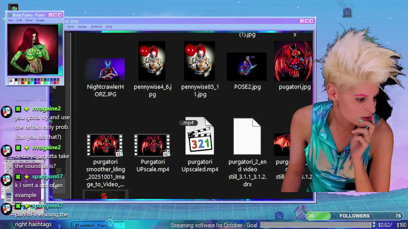Open View menu in the jpeg window
The image size is (408, 229).
[x=71, y=27]
